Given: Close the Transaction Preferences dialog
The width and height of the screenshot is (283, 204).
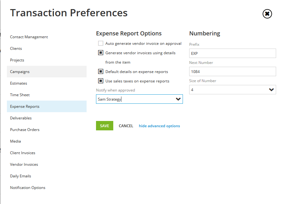Looking at the screenshot, I should coord(267,14).
